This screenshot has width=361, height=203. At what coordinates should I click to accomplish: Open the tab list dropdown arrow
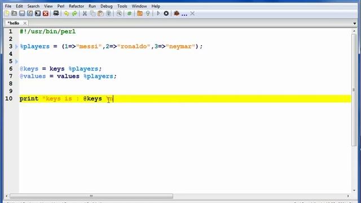coord(355,24)
